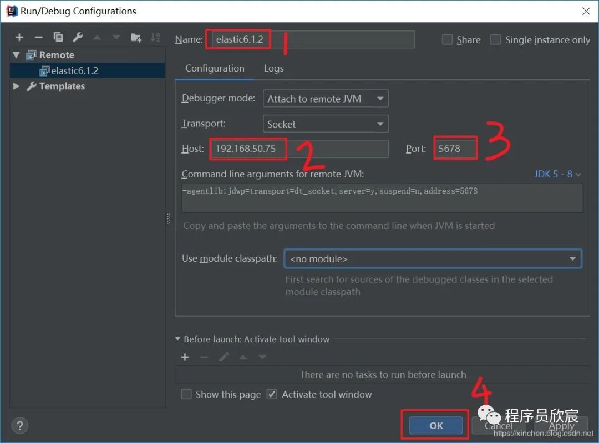Screen dimensions: 599x443
Task: Click the Apply button
Action: click(561, 425)
